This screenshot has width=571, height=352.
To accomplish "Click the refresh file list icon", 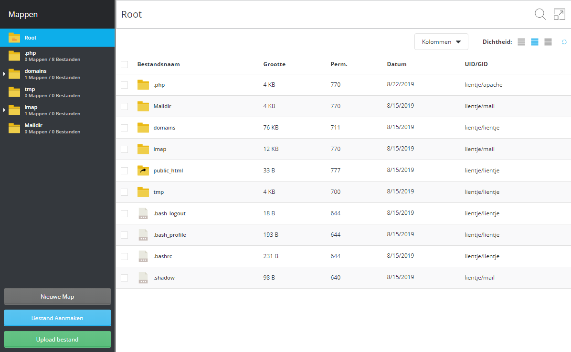I will point(564,42).
